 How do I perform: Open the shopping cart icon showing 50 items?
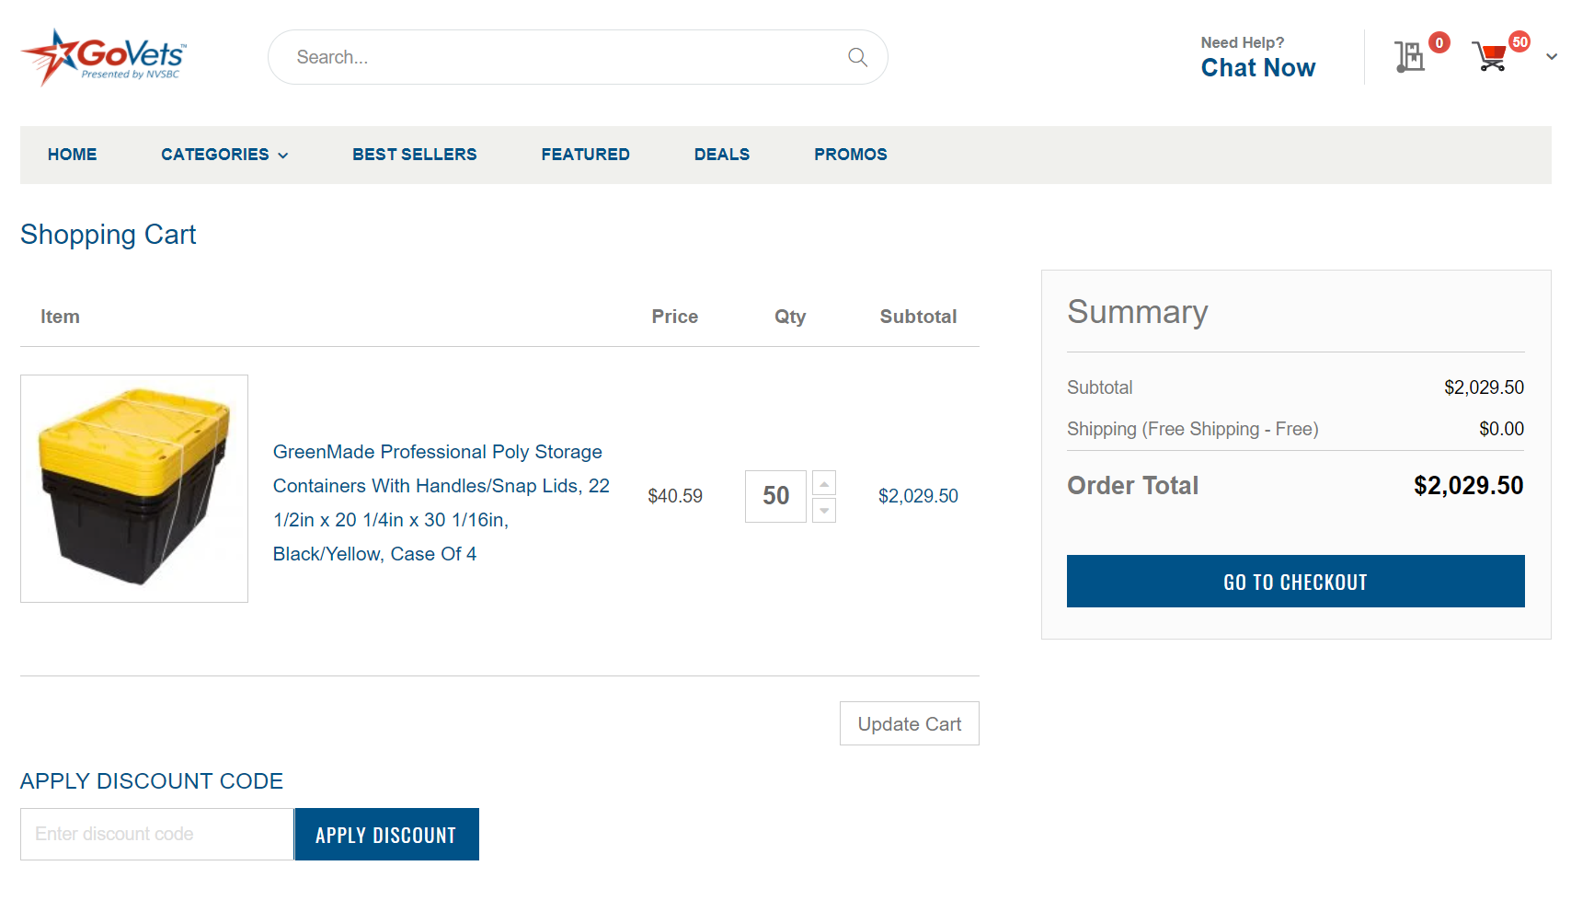(x=1490, y=57)
